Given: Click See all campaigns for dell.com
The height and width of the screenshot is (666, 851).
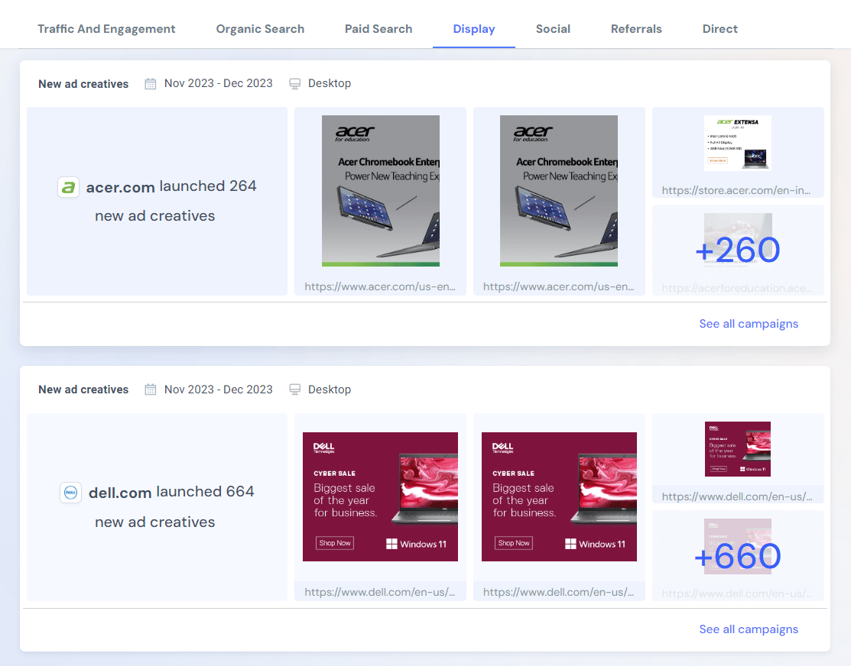Looking at the screenshot, I should coord(749,629).
